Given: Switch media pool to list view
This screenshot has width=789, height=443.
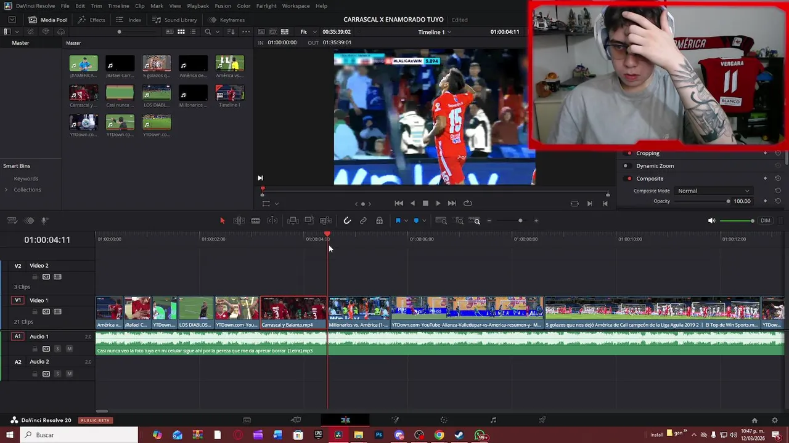Looking at the screenshot, I should (194, 31).
